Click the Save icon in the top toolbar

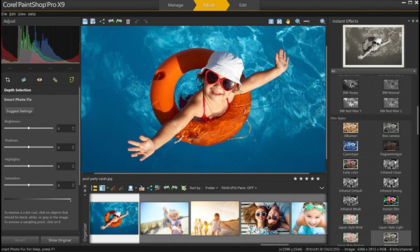click(x=85, y=21)
